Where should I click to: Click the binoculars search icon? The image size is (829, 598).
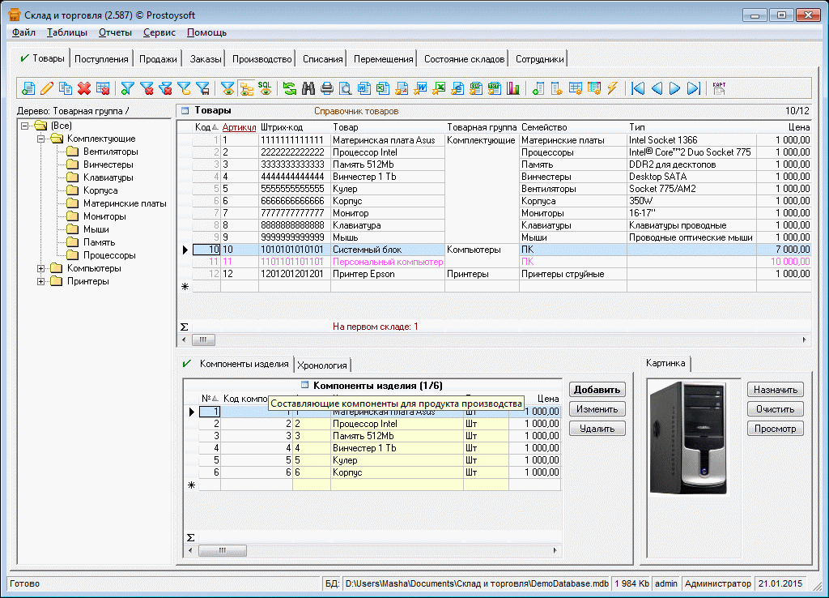(x=308, y=88)
